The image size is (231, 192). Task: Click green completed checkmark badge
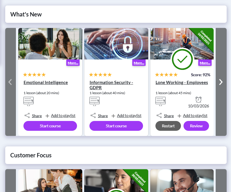pyautogui.click(x=182, y=59)
